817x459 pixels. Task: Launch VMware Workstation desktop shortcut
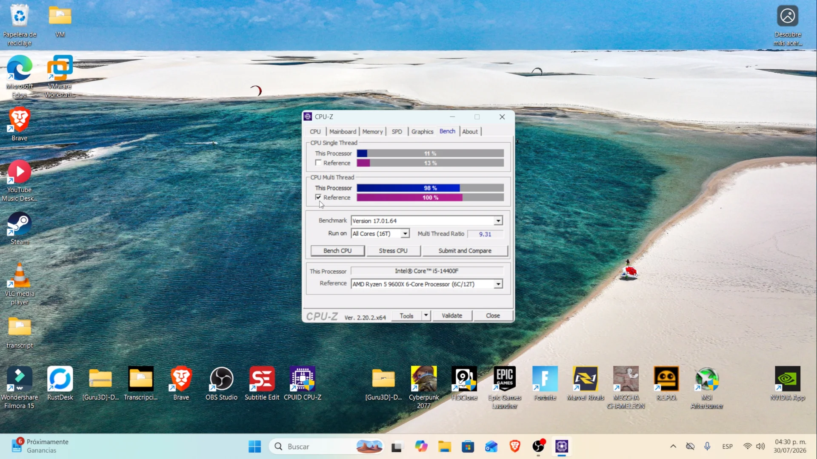point(60,76)
